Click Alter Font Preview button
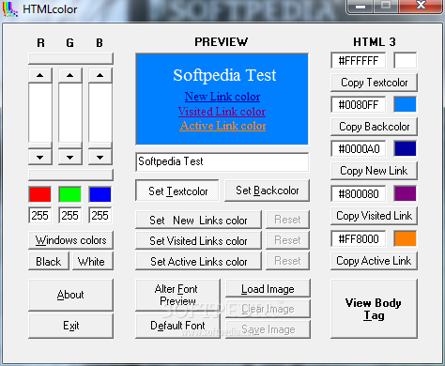The height and width of the screenshot is (366, 445). [x=177, y=295]
